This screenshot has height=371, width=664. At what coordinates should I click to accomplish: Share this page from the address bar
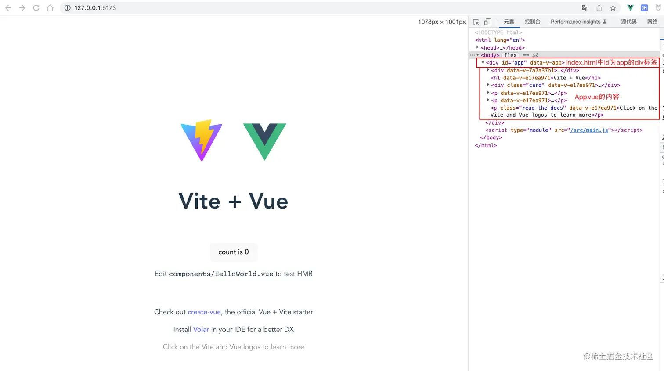[x=599, y=8]
